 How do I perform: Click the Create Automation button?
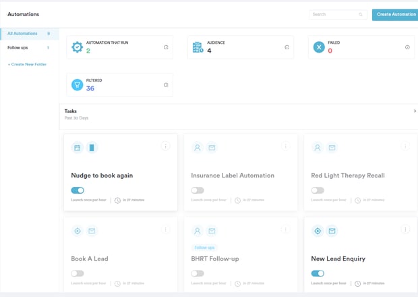[x=396, y=14]
